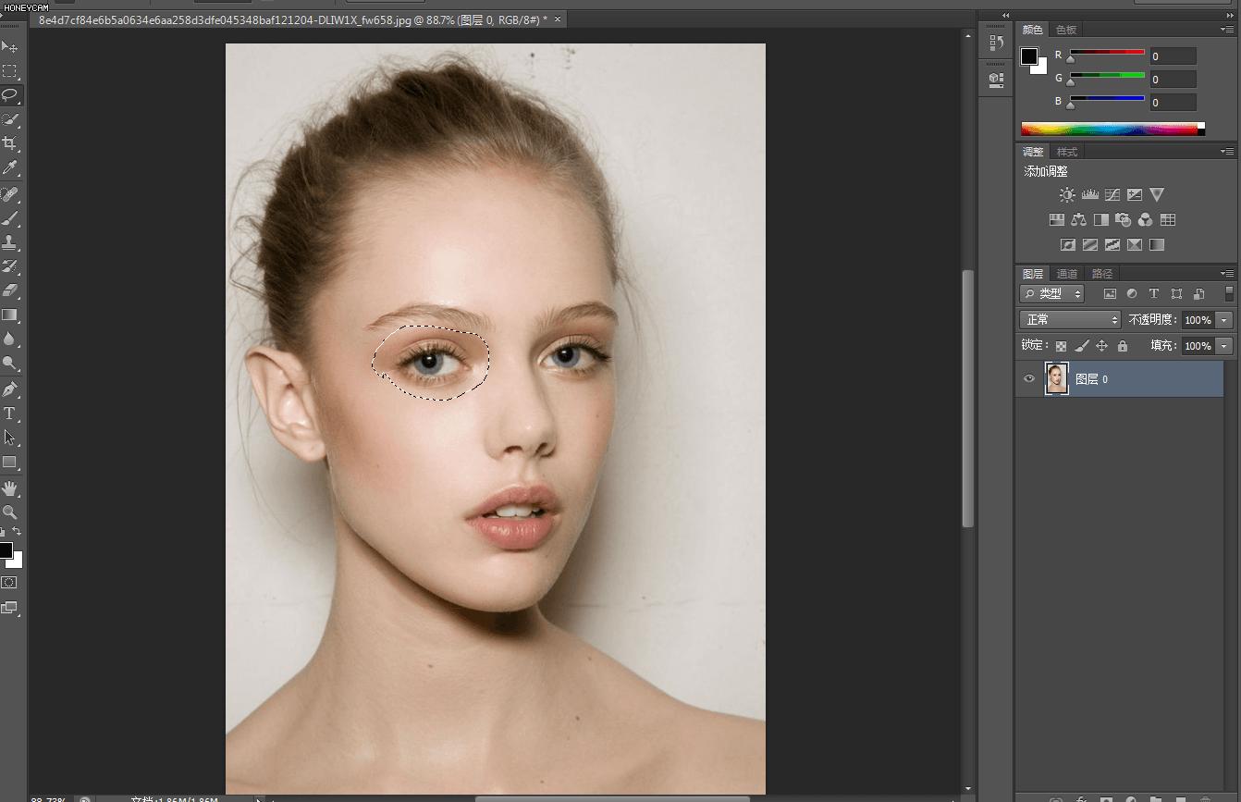
Task: Select the Pen tool
Action: 10,389
